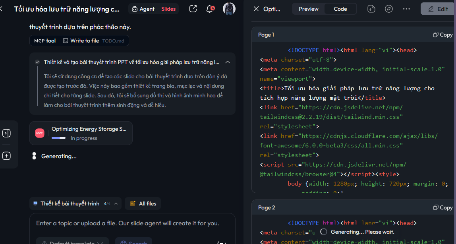
Task: Open notifications bell with badge
Action: pos(210,9)
